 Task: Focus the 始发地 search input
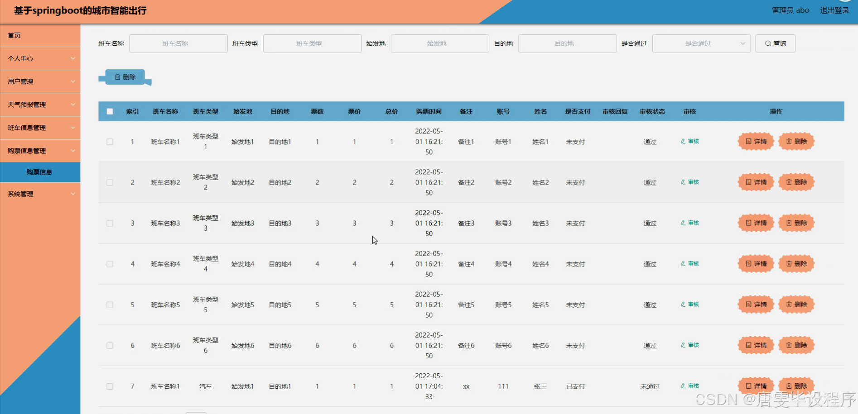[x=440, y=43]
